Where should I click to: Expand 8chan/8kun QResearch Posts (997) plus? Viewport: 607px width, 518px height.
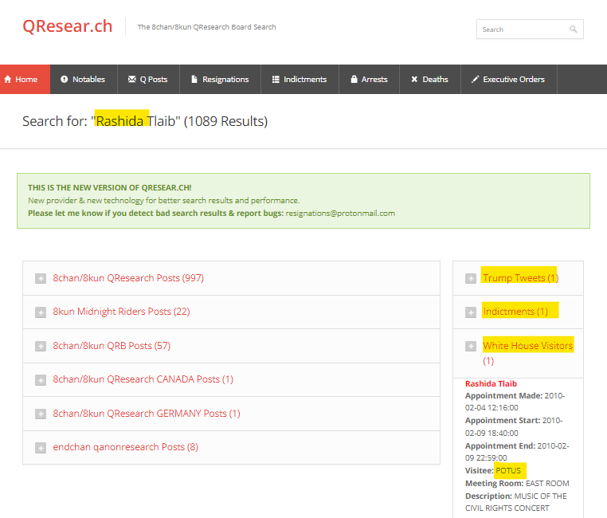(x=41, y=278)
